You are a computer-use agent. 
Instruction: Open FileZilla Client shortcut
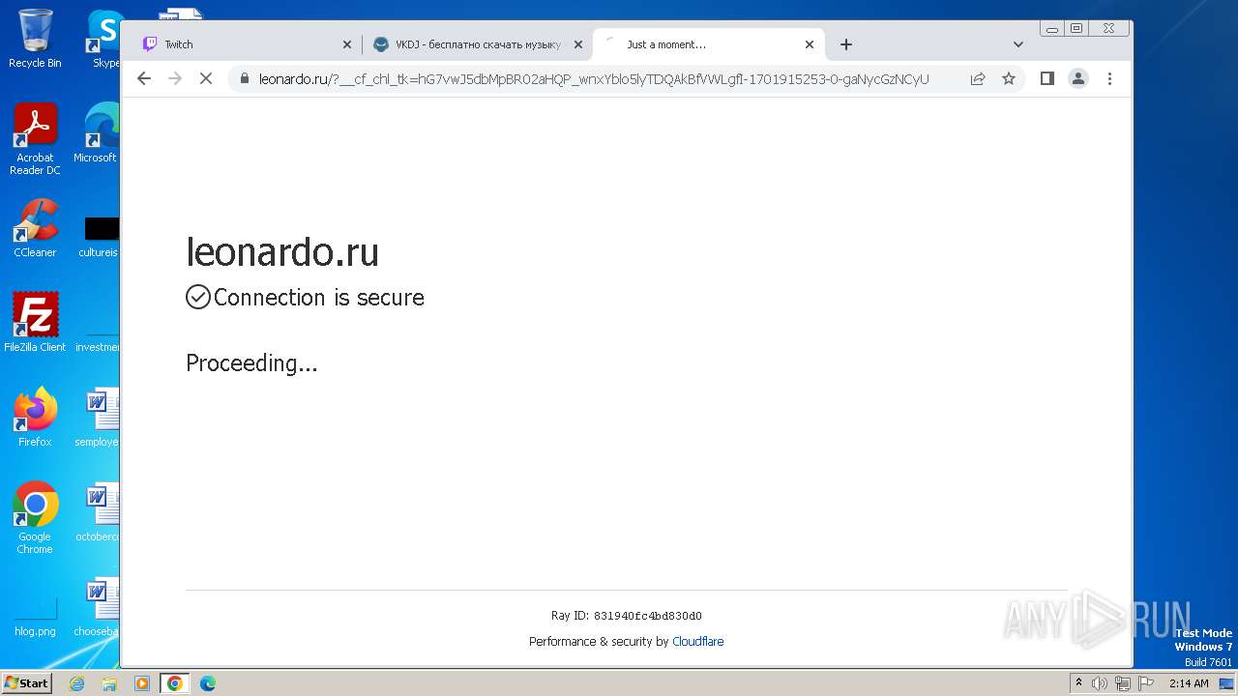coord(35,322)
